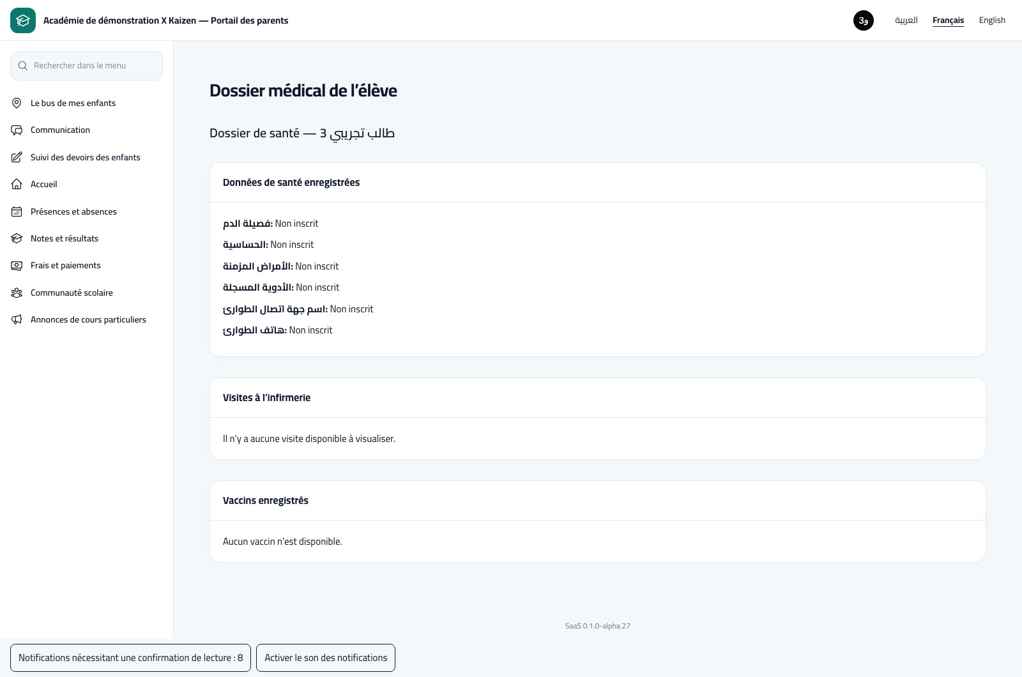Click the location pin icon for bus tracking
1022x677 pixels.
[17, 103]
